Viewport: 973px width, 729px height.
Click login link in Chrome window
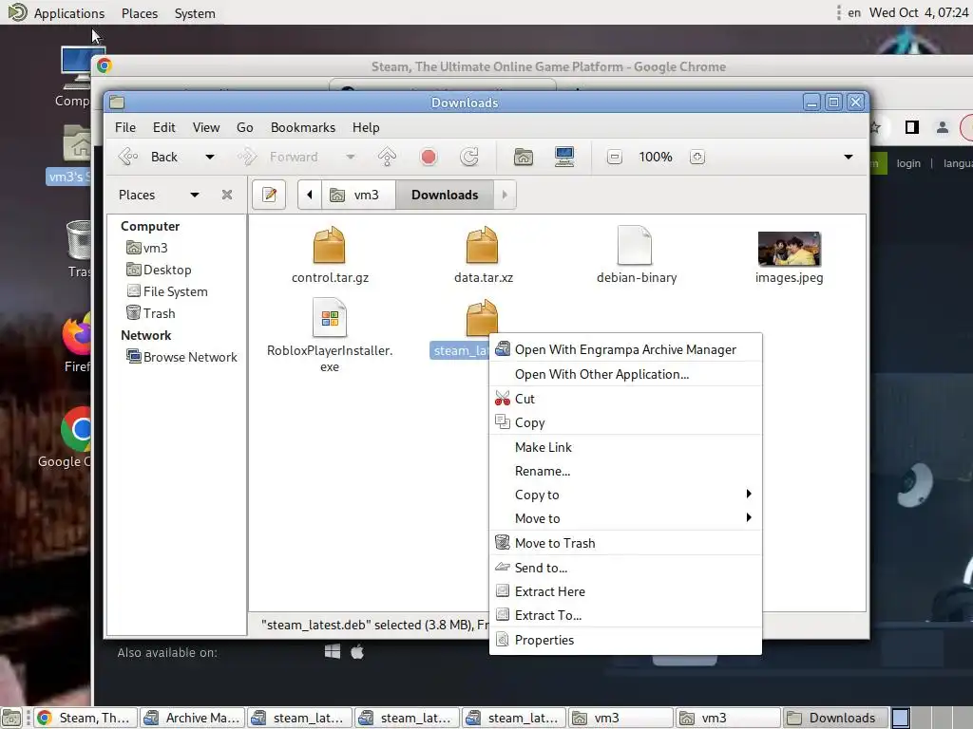tap(908, 163)
